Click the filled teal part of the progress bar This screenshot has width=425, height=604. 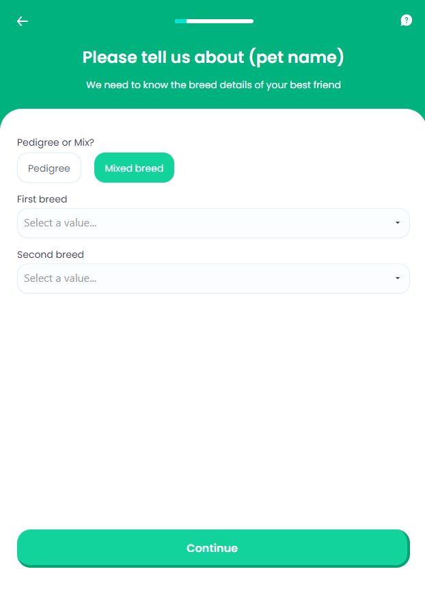tap(180, 21)
